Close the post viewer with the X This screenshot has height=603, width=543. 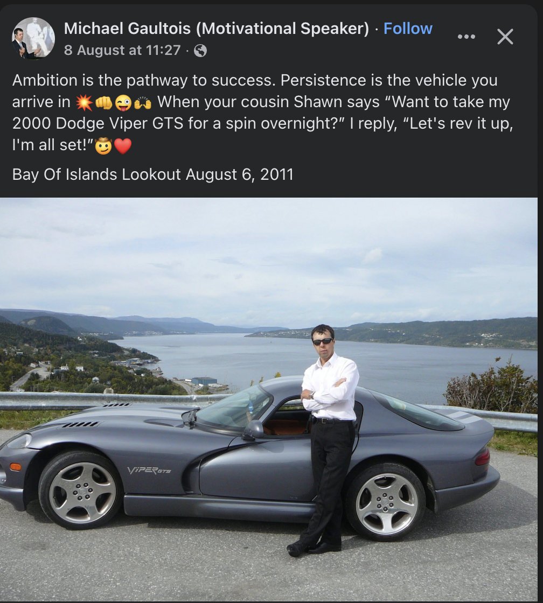(x=505, y=37)
